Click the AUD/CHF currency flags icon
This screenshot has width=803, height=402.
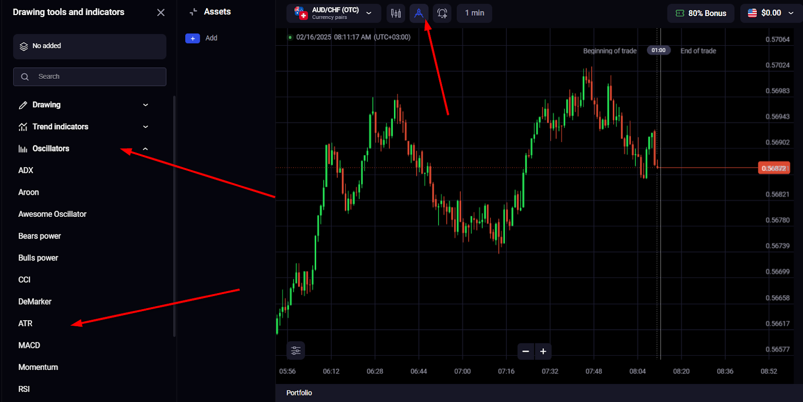[301, 13]
